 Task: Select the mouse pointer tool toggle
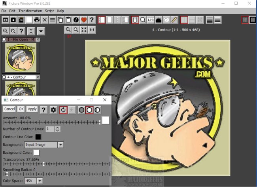point(135,20)
